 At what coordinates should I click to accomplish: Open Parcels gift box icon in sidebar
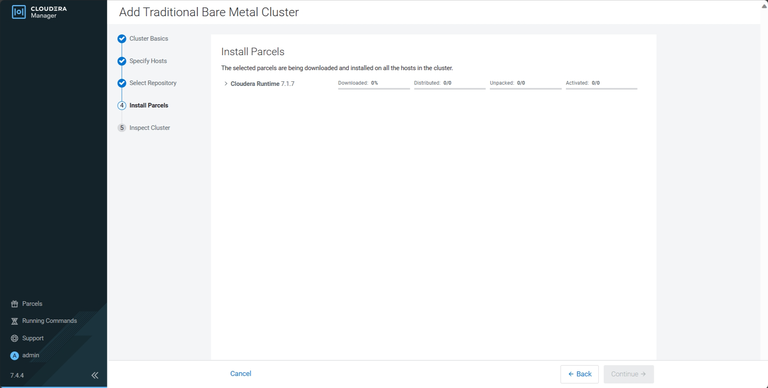tap(15, 304)
